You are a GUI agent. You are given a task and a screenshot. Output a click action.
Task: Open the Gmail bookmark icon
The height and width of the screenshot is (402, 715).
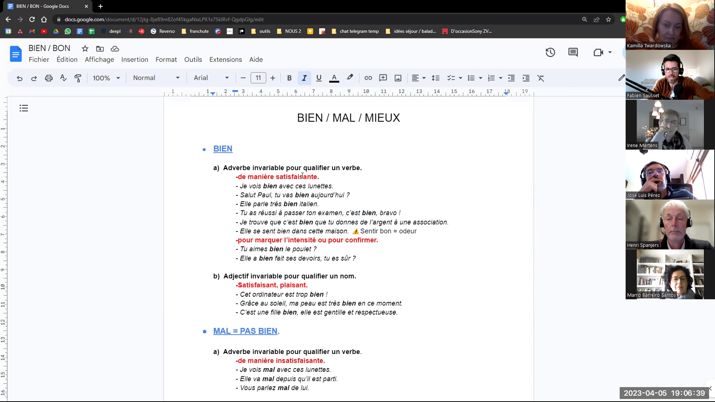[32, 31]
